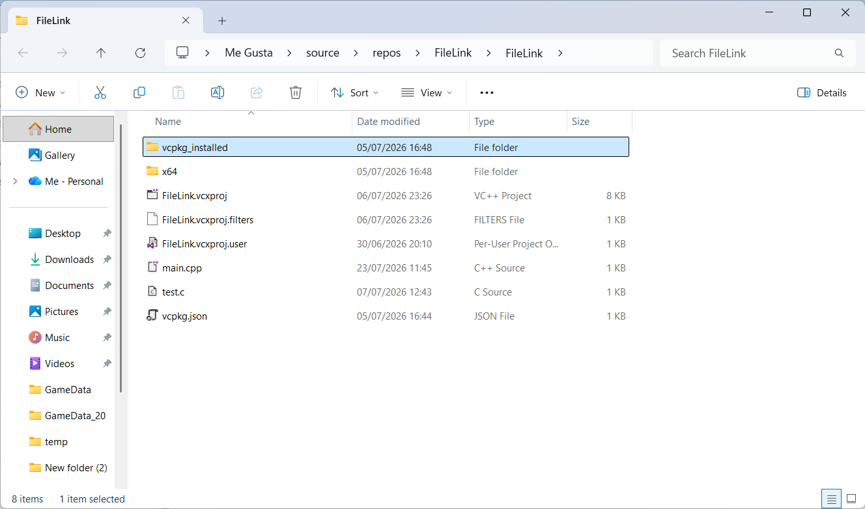Viewport: 865px width, 509px height.
Task: Sort by Type column header
Action: (x=518, y=122)
